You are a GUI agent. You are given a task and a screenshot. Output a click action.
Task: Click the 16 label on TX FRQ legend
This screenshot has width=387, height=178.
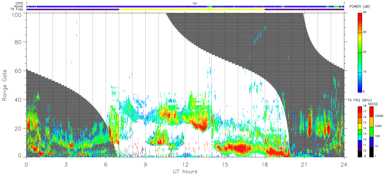click(x=365, y=117)
